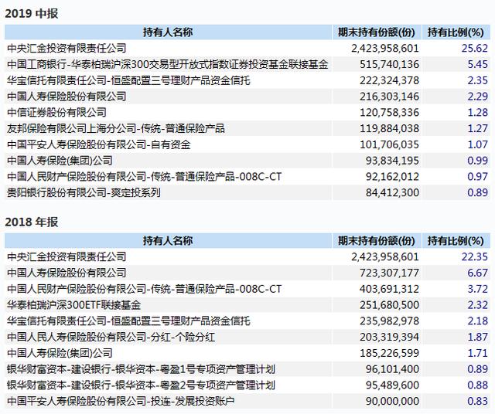495x414 pixels.
Task: Click the holder name 中信证券股份有限公司
Action: click(56, 113)
